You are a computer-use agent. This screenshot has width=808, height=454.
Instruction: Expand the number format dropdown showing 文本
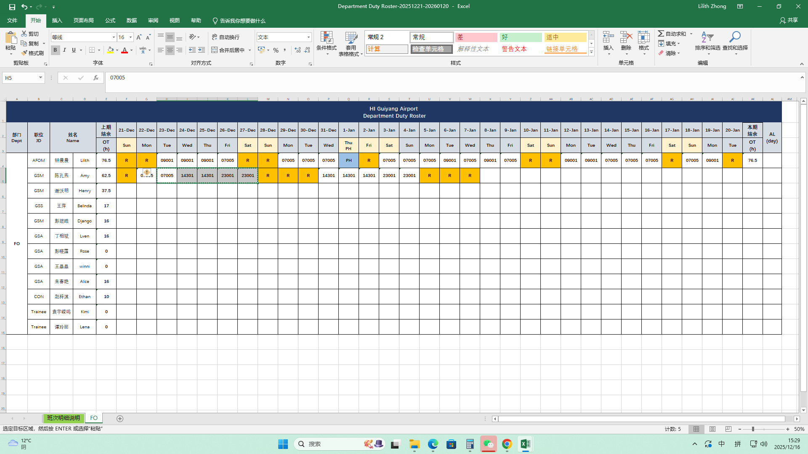(308, 37)
